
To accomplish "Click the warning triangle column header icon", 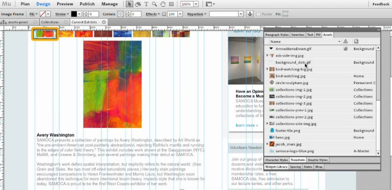I will (346, 41).
